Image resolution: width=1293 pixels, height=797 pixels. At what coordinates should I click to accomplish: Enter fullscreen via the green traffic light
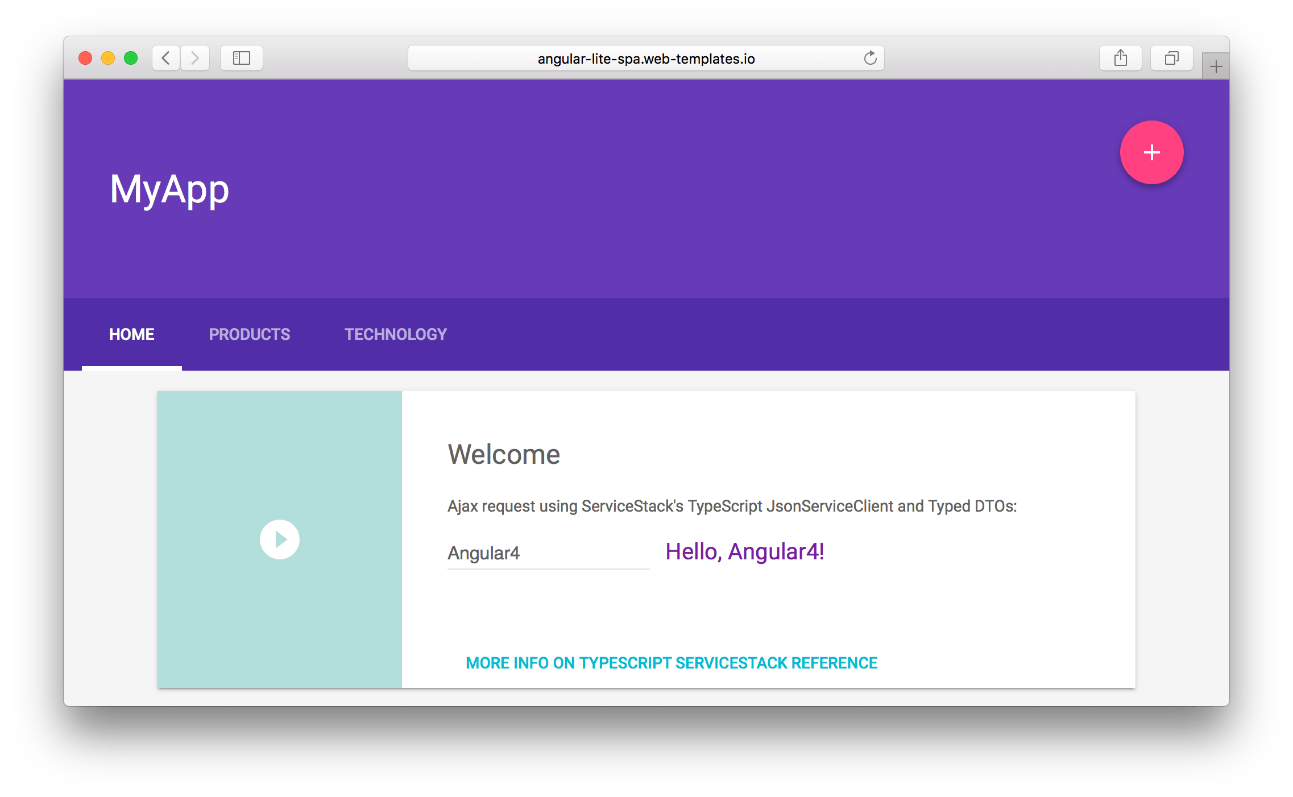(x=130, y=57)
